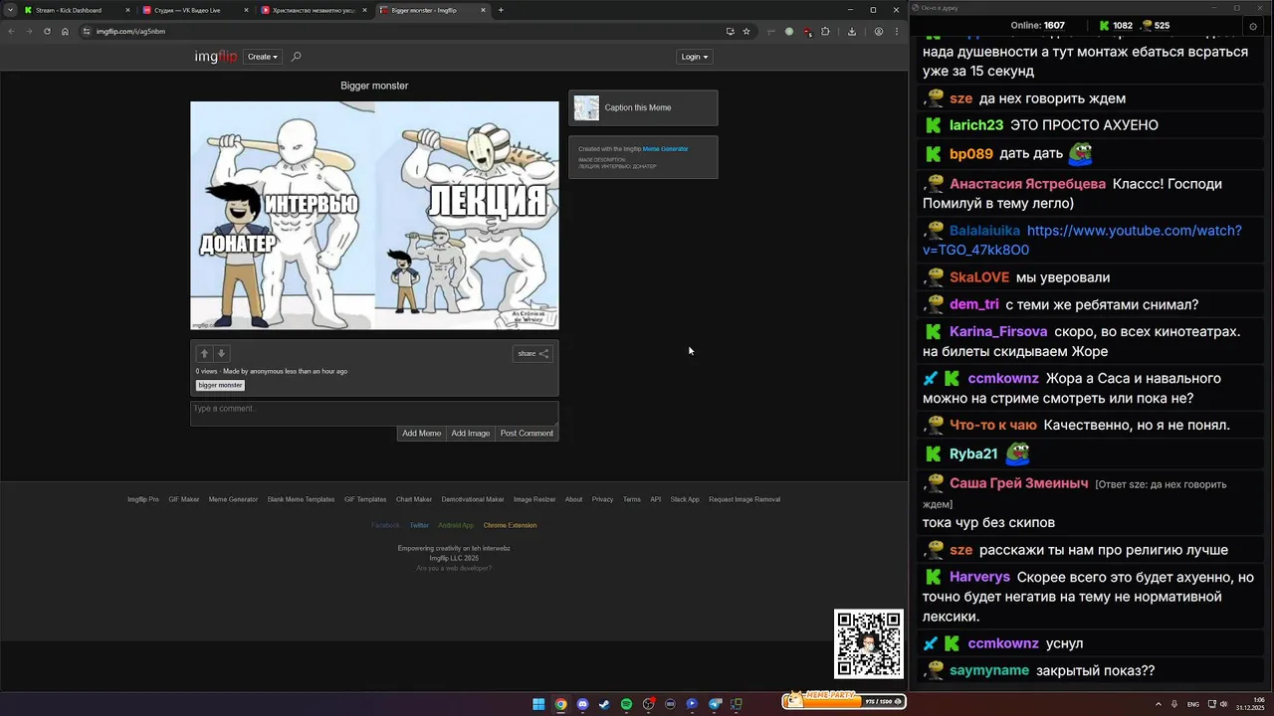Click the Post Comment button
The image size is (1274, 716).
click(x=527, y=434)
